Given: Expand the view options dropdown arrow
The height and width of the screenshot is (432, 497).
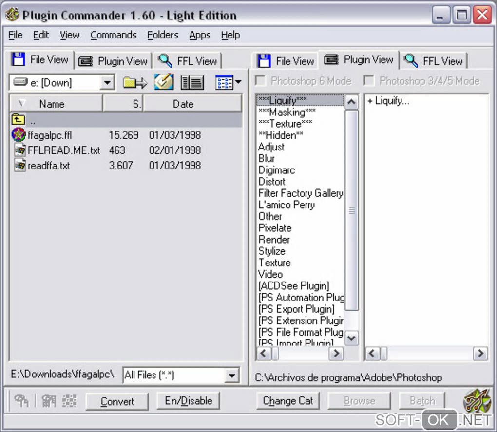Looking at the screenshot, I should (x=238, y=82).
